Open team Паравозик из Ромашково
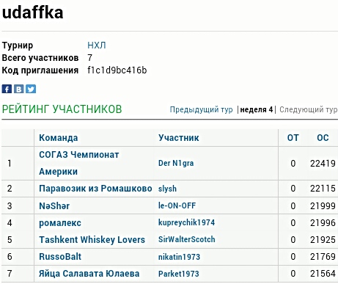The image size is (338, 284). click(x=95, y=189)
